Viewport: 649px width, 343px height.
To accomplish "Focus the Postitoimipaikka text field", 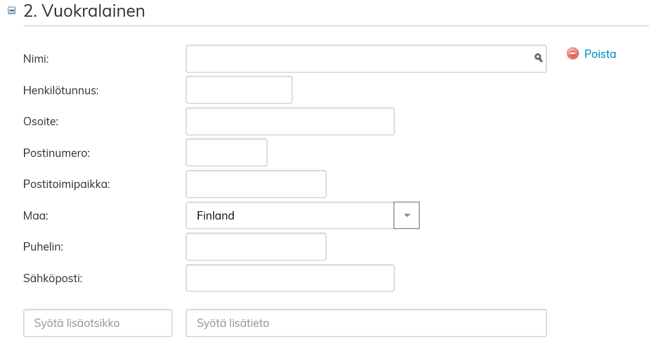I will [256, 184].
